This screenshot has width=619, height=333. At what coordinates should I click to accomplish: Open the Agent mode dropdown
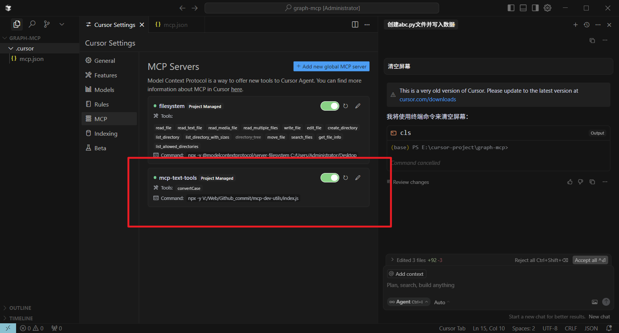408,302
